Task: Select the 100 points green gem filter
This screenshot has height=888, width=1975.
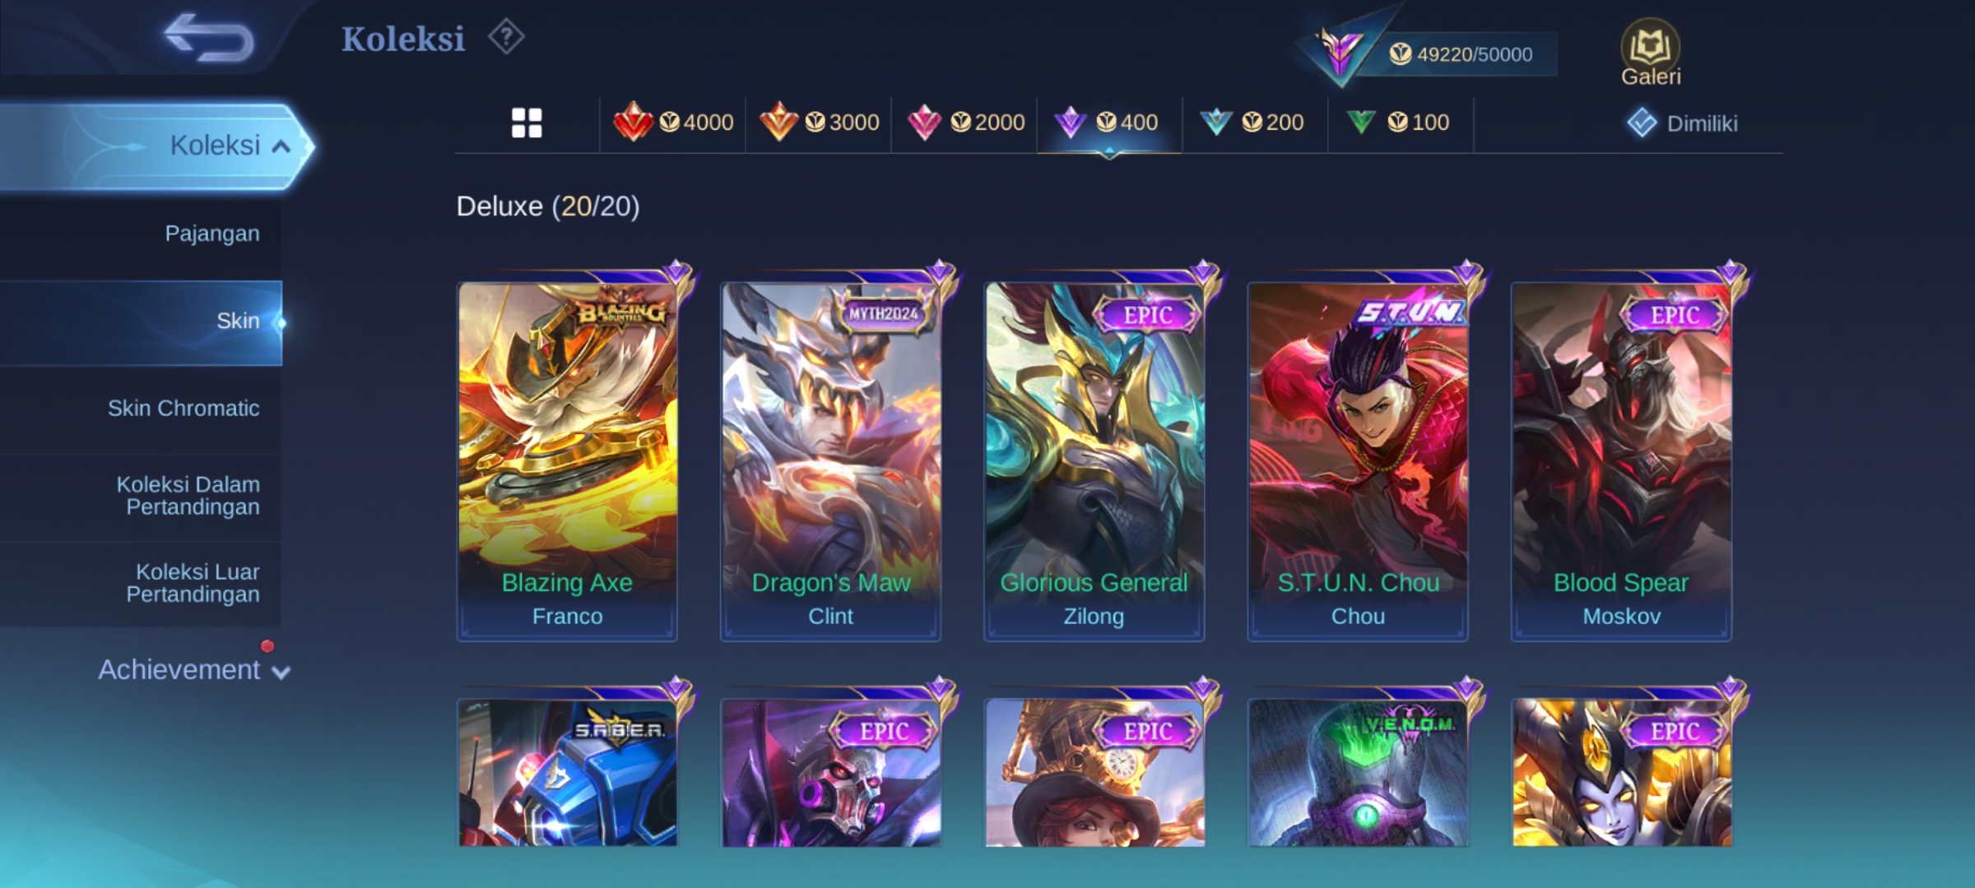Action: 1398,123
